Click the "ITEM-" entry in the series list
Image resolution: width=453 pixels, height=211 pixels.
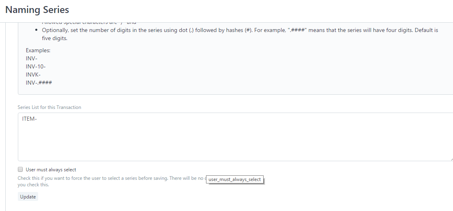pyautogui.click(x=30, y=119)
